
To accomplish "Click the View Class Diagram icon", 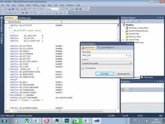I will (x=139, y=21).
